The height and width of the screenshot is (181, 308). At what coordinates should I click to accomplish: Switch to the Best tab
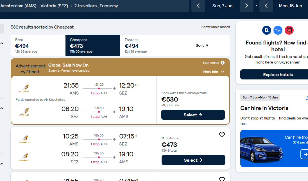[x=38, y=45]
